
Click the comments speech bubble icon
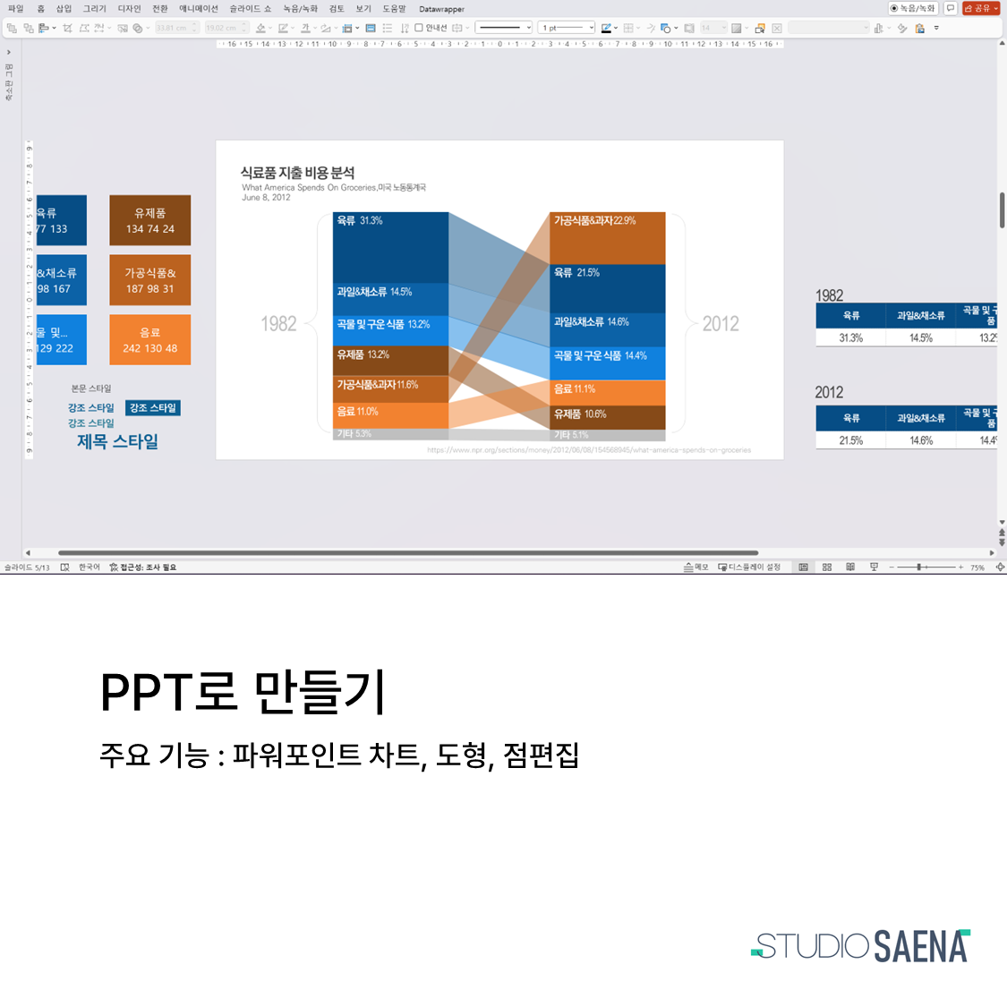(x=951, y=8)
